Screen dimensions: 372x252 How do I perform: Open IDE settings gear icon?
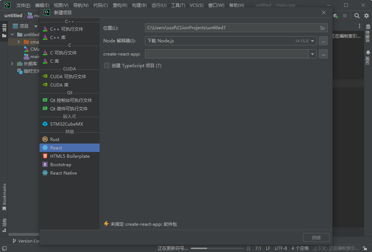tap(366, 16)
